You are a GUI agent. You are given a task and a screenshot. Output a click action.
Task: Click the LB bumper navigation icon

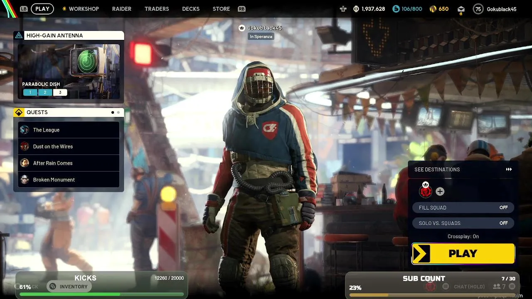tap(24, 9)
